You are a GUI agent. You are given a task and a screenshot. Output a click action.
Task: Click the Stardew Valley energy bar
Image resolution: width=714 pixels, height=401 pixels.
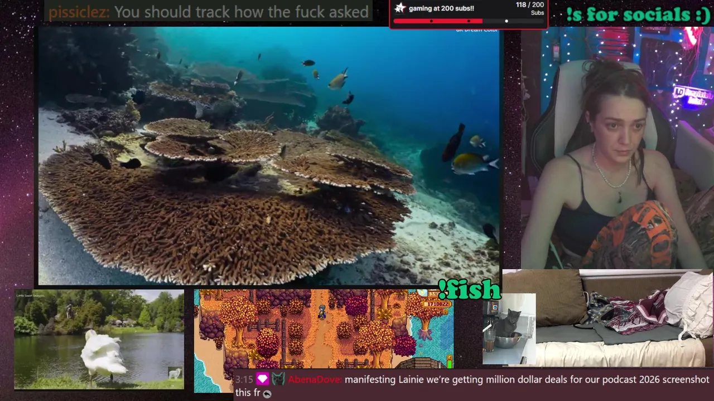tap(449, 361)
